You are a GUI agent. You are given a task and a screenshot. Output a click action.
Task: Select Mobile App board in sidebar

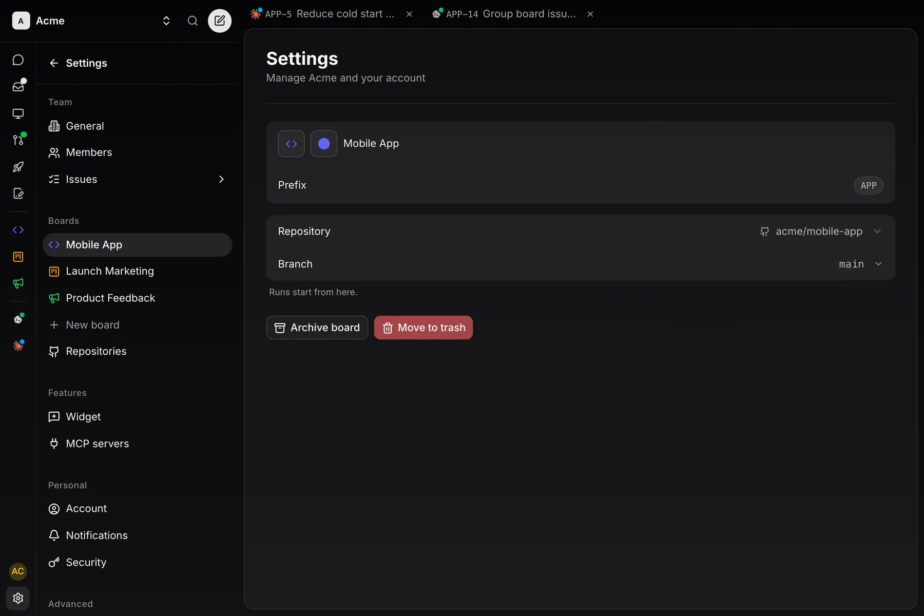(137, 245)
